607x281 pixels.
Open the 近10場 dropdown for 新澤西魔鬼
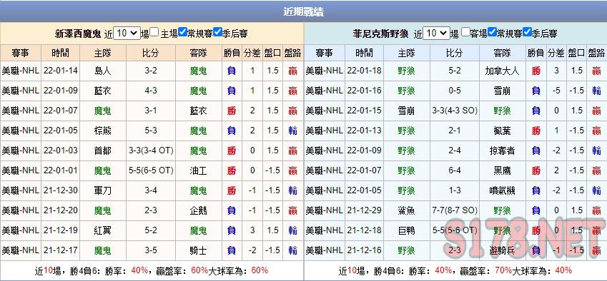pyautogui.click(x=127, y=34)
